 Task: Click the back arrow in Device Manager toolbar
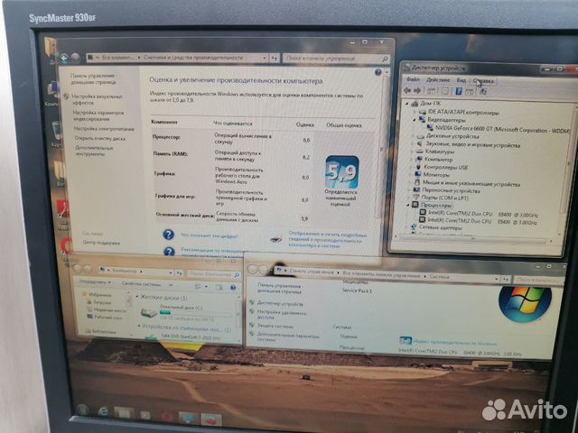pyautogui.click(x=407, y=90)
